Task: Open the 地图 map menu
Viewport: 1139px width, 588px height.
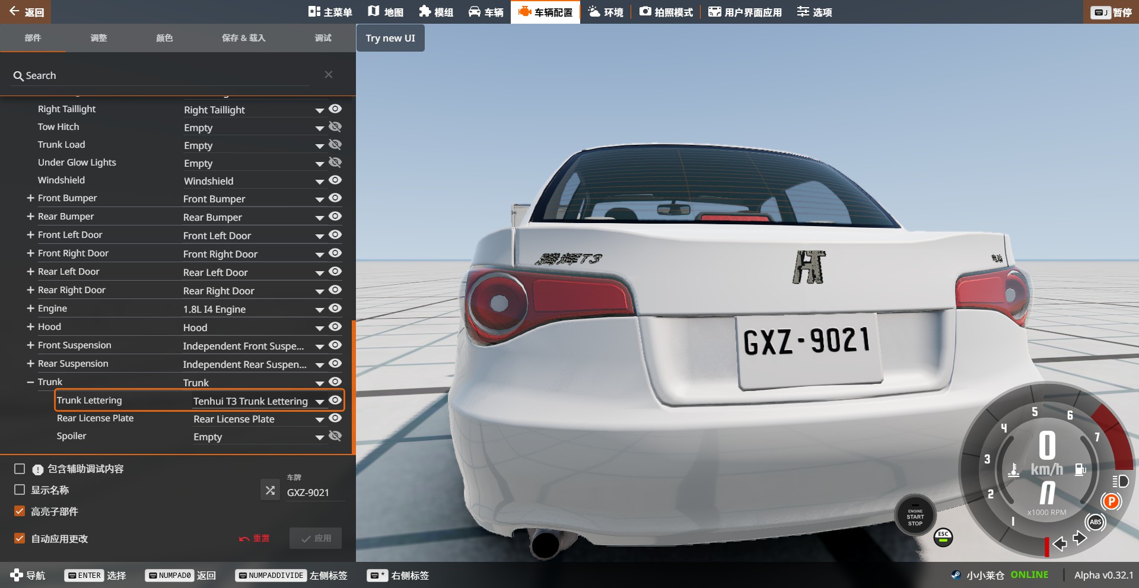Action: click(386, 12)
